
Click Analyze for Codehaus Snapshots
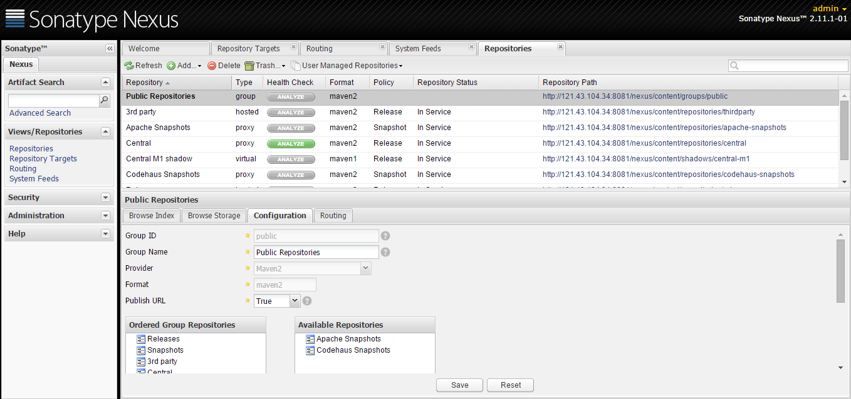[x=291, y=175]
